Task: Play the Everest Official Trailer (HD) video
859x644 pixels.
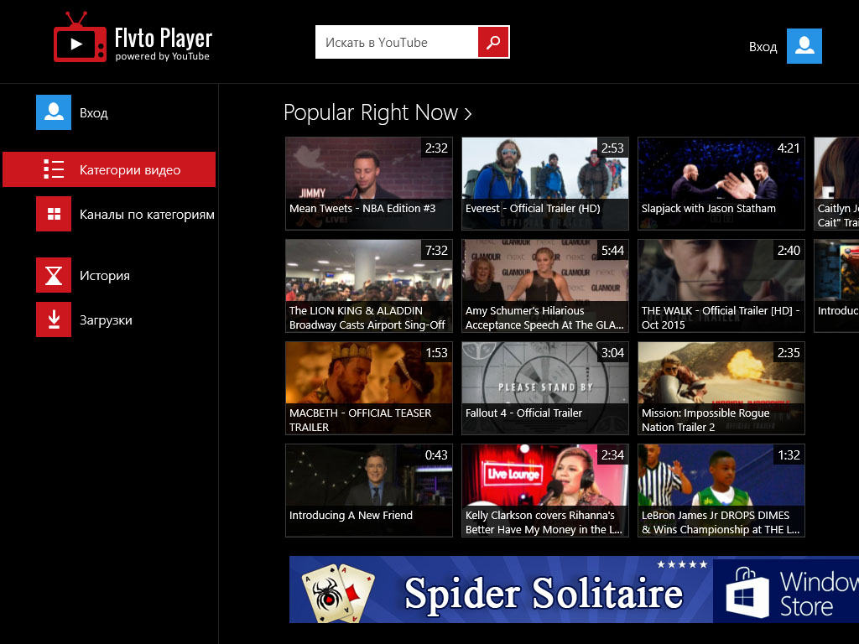Action: point(545,184)
